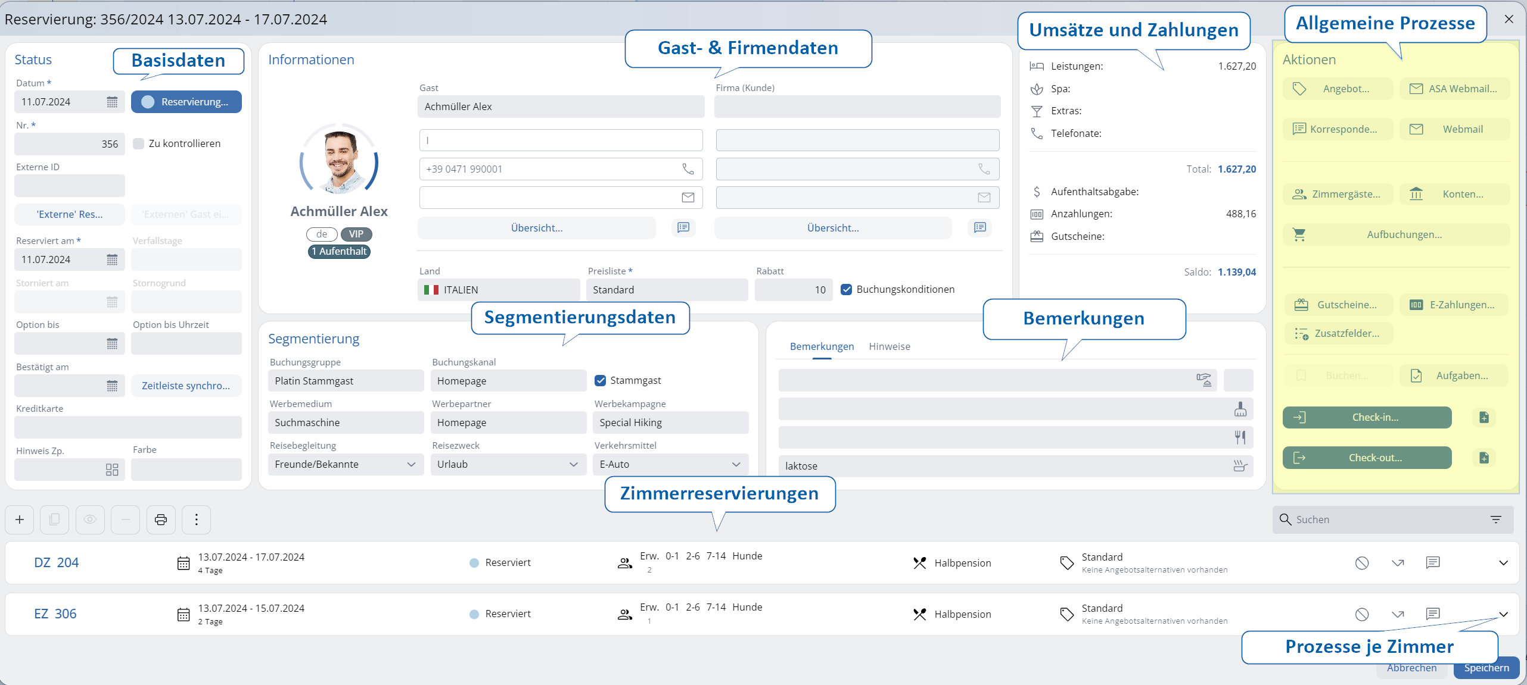Enable the Zu kontrollieren checkbox
Image resolution: width=1527 pixels, height=685 pixels.
click(x=139, y=143)
